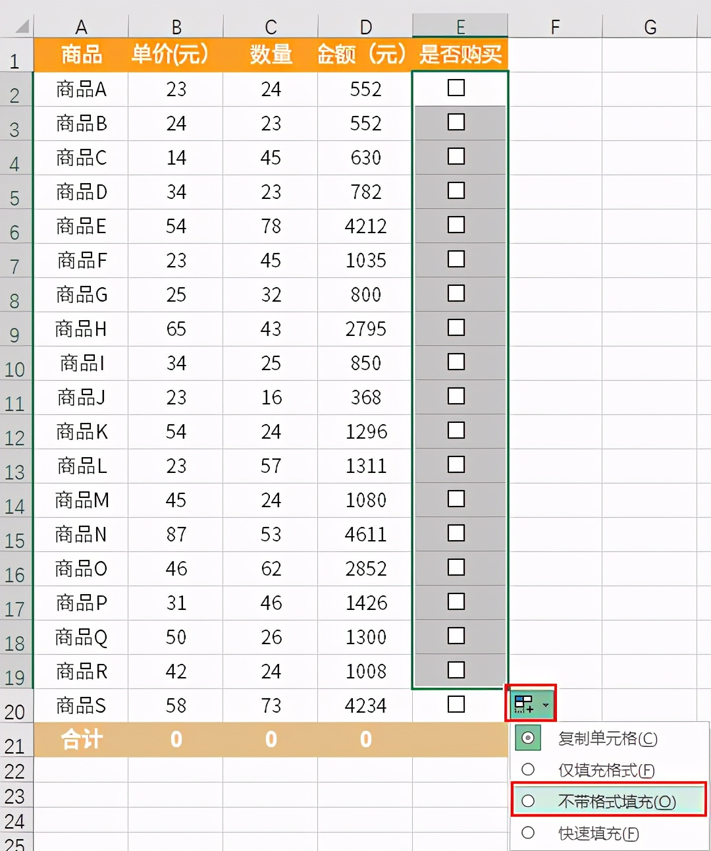This screenshot has height=851, width=711.
Task: Select quantity 78 for 商品E
Action: [x=271, y=226]
